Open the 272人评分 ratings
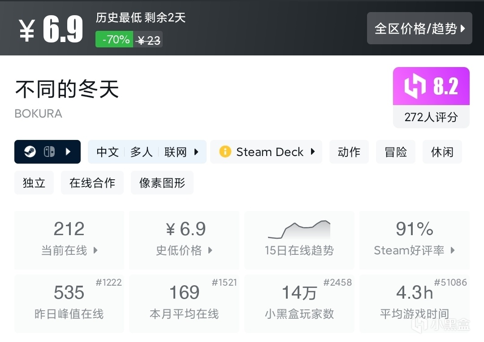The height and width of the screenshot is (342, 484). click(431, 117)
